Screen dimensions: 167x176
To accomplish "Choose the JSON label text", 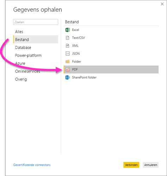I will click(76, 54).
